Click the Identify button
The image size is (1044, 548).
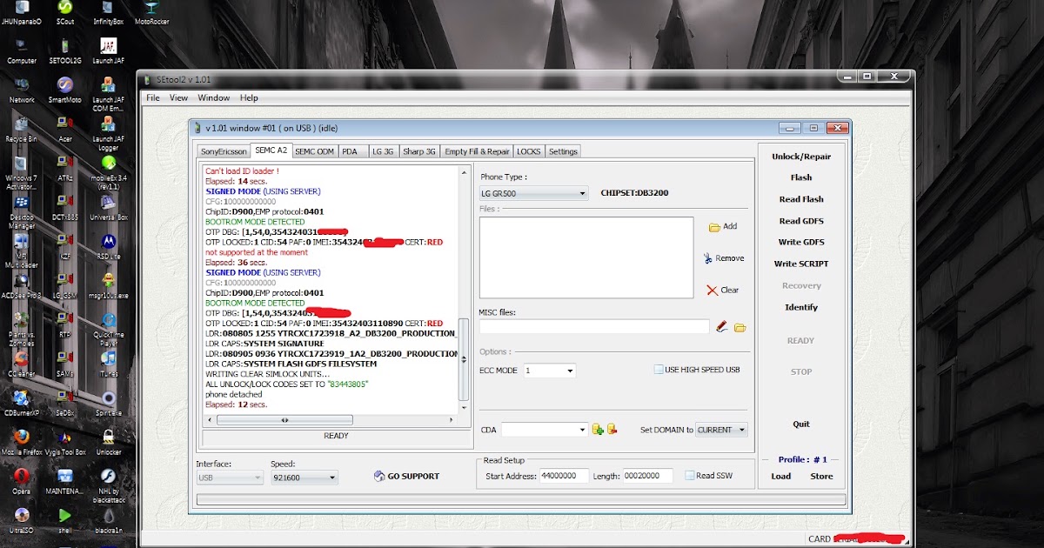pos(801,307)
